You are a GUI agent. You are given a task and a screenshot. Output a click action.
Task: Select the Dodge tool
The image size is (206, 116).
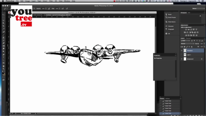(x=4, y=52)
